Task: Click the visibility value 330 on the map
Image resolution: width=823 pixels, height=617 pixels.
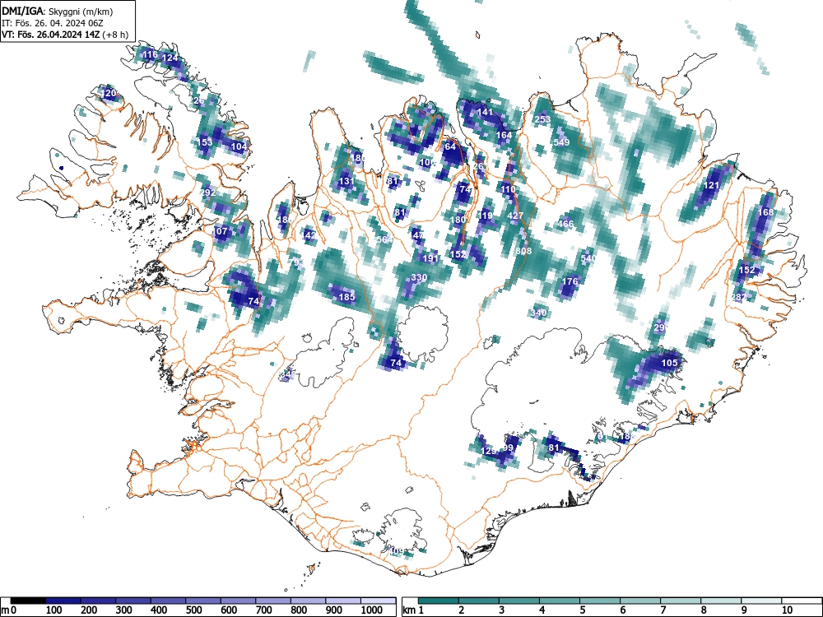Action: click(419, 277)
